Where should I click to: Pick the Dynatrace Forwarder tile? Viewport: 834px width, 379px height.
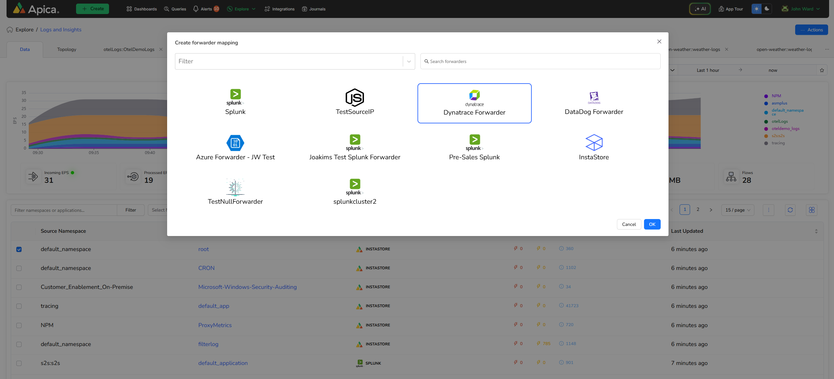474,103
